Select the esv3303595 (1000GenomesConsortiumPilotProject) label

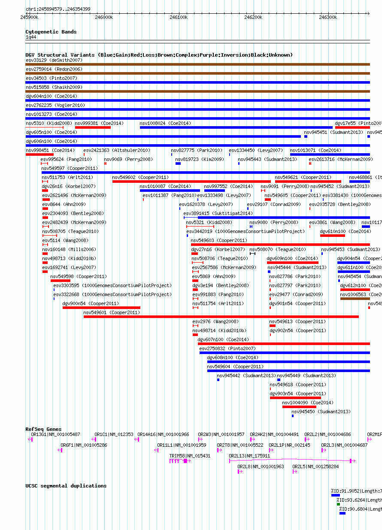pos(112,285)
